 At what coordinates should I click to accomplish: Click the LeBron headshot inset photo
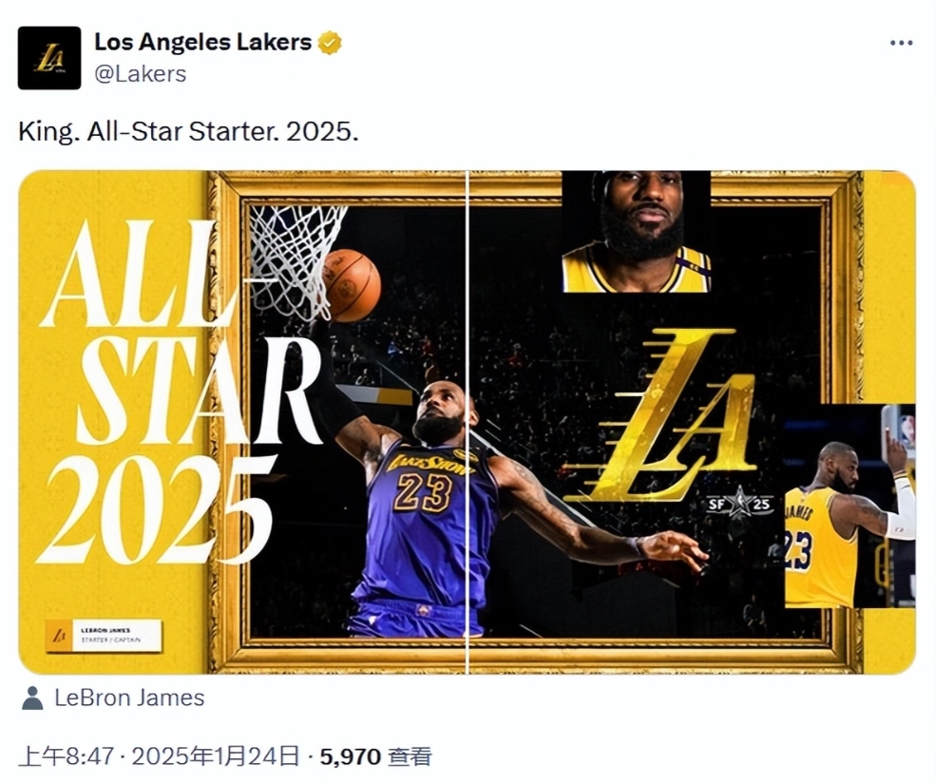pos(637,232)
